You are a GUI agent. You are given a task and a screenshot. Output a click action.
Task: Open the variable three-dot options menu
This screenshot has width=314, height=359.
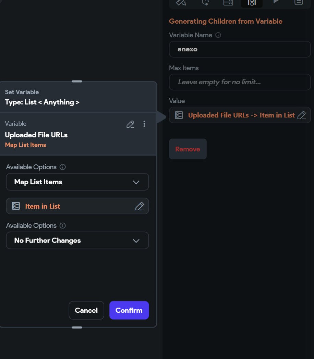[144, 124]
